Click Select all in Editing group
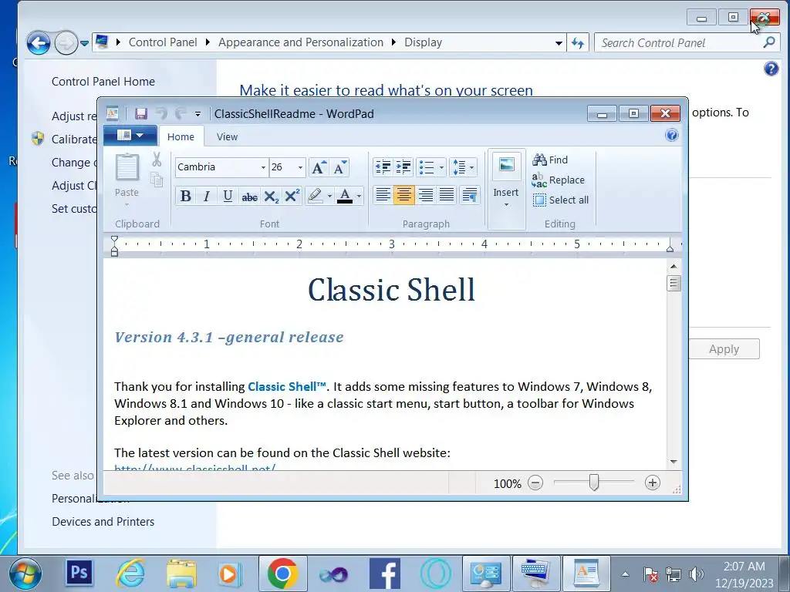Image resolution: width=790 pixels, height=592 pixels. click(561, 200)
